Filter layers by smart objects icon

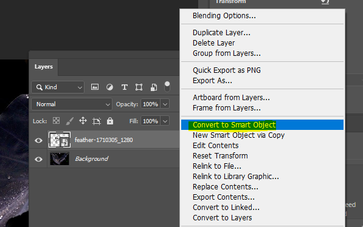pos(154,87)
